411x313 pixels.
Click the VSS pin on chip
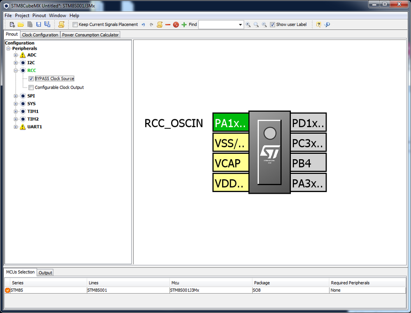[230, 143]
